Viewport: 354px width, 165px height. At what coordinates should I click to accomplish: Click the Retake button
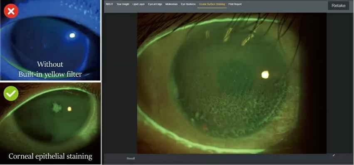(x=339, y=6)
